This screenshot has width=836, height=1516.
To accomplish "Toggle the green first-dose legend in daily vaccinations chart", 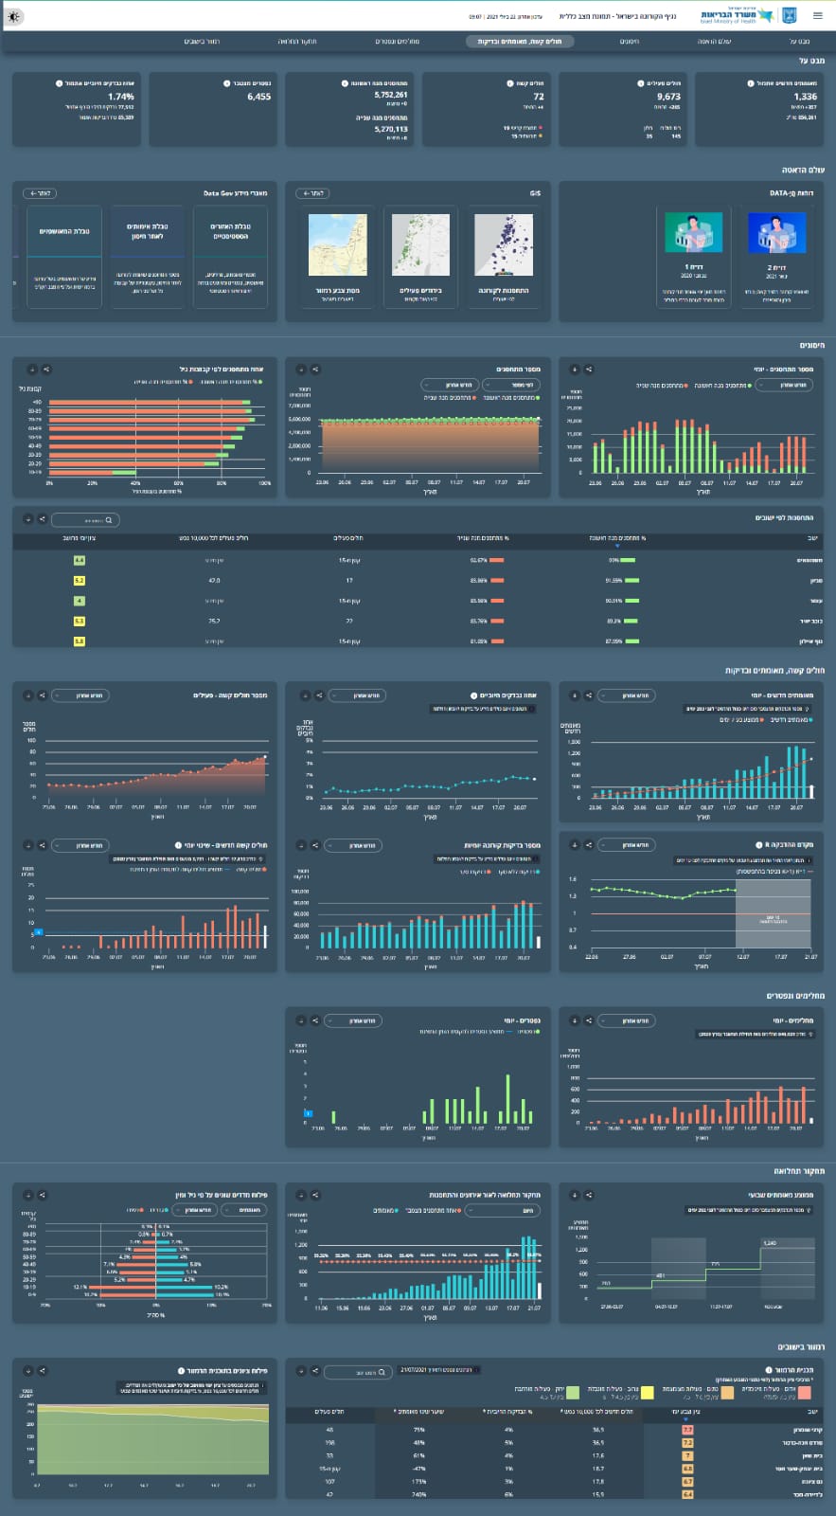I will 748,386.
